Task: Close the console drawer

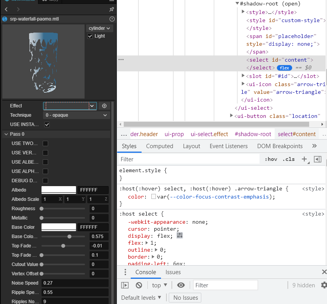Action: 324,272
